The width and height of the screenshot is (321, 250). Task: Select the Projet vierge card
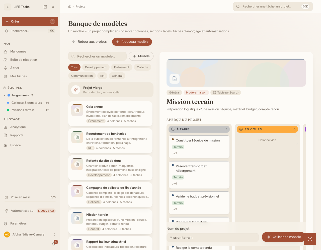(x=111, y=90)
